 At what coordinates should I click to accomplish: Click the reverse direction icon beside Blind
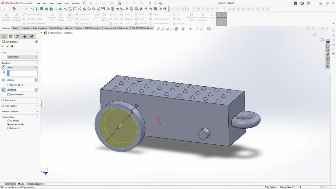(x=4, y=67)
